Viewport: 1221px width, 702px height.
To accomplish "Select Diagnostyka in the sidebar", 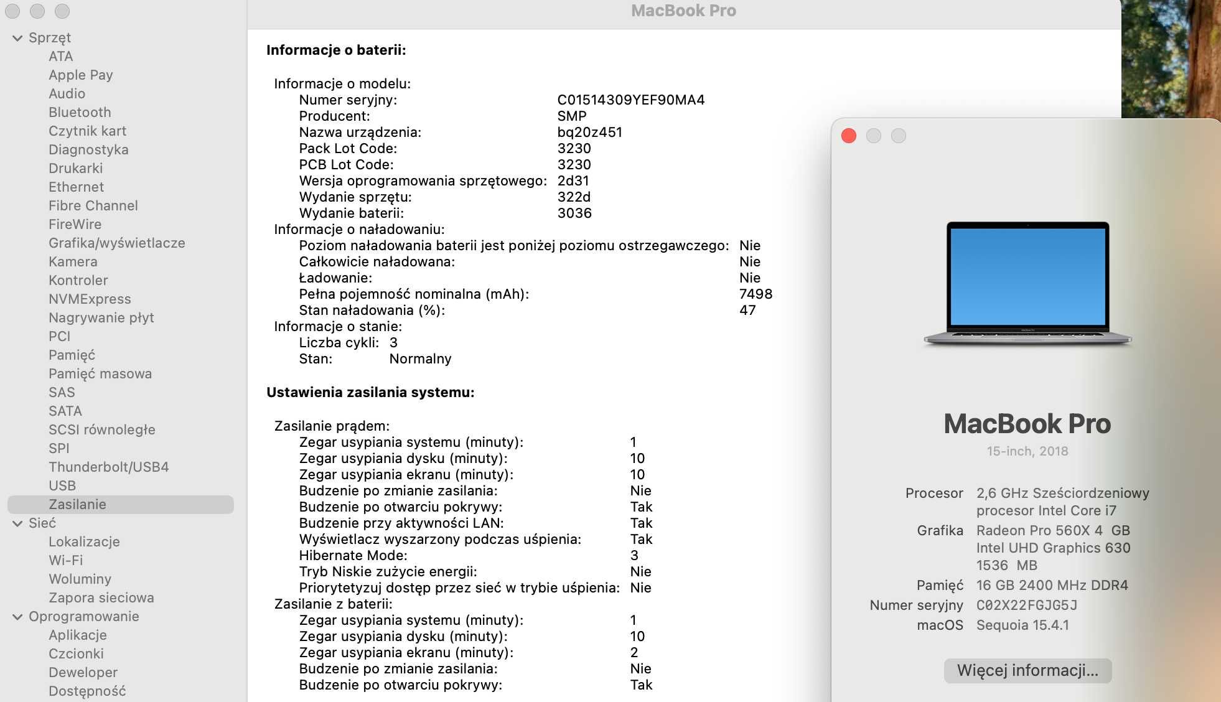I will point(89,149).
